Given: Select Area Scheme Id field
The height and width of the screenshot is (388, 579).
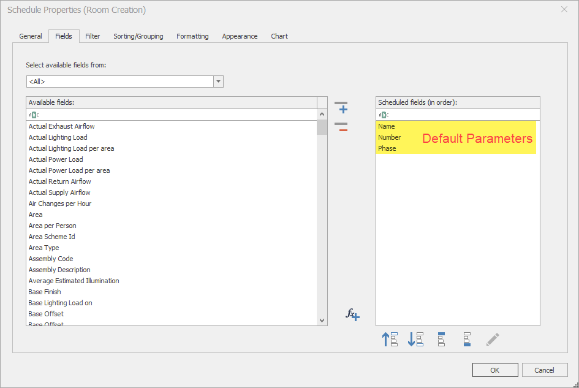Looking at the screenshot, I should point(172,237).
